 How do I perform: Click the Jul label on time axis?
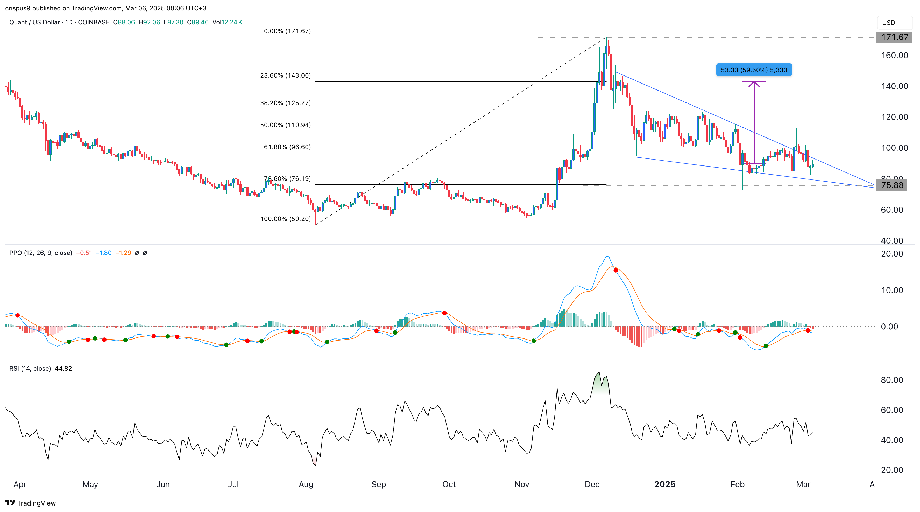(x=233, y=484)
